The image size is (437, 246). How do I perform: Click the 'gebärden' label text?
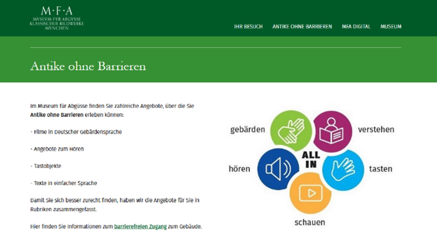tap(247, 130)
